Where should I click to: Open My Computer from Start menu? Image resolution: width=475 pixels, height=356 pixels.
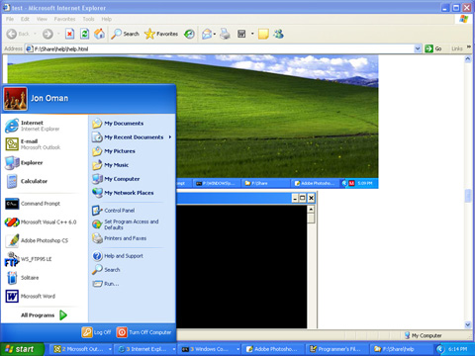(132, 179)
